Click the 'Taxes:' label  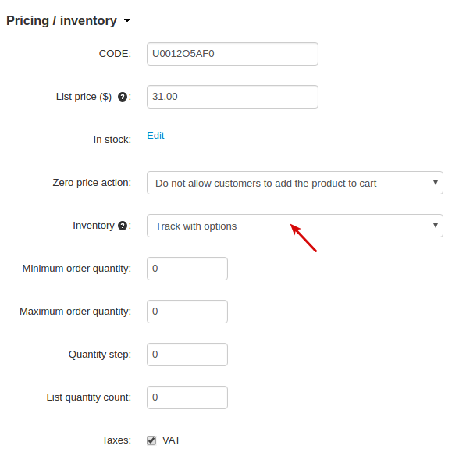[116, 440]
